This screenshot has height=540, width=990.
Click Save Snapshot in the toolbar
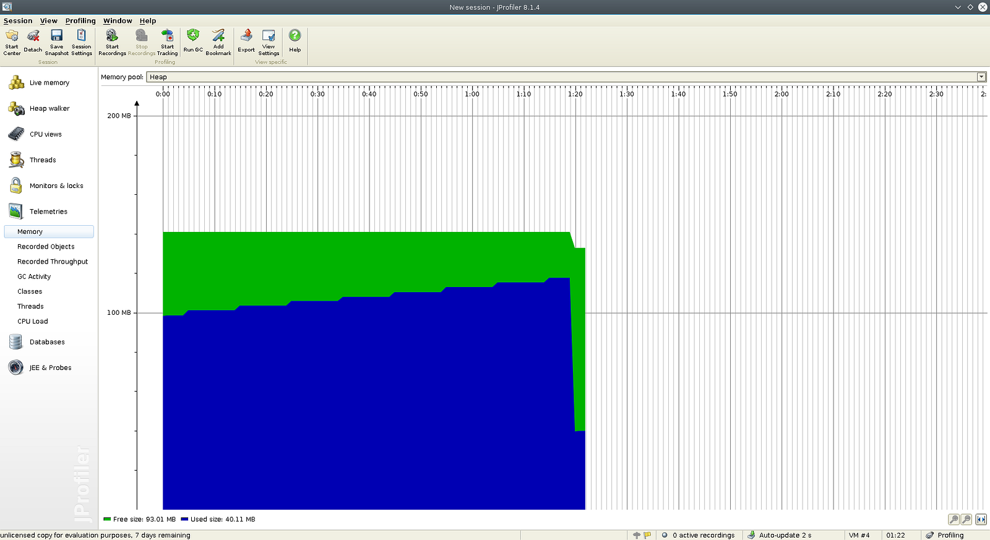(x=56, y=41)
